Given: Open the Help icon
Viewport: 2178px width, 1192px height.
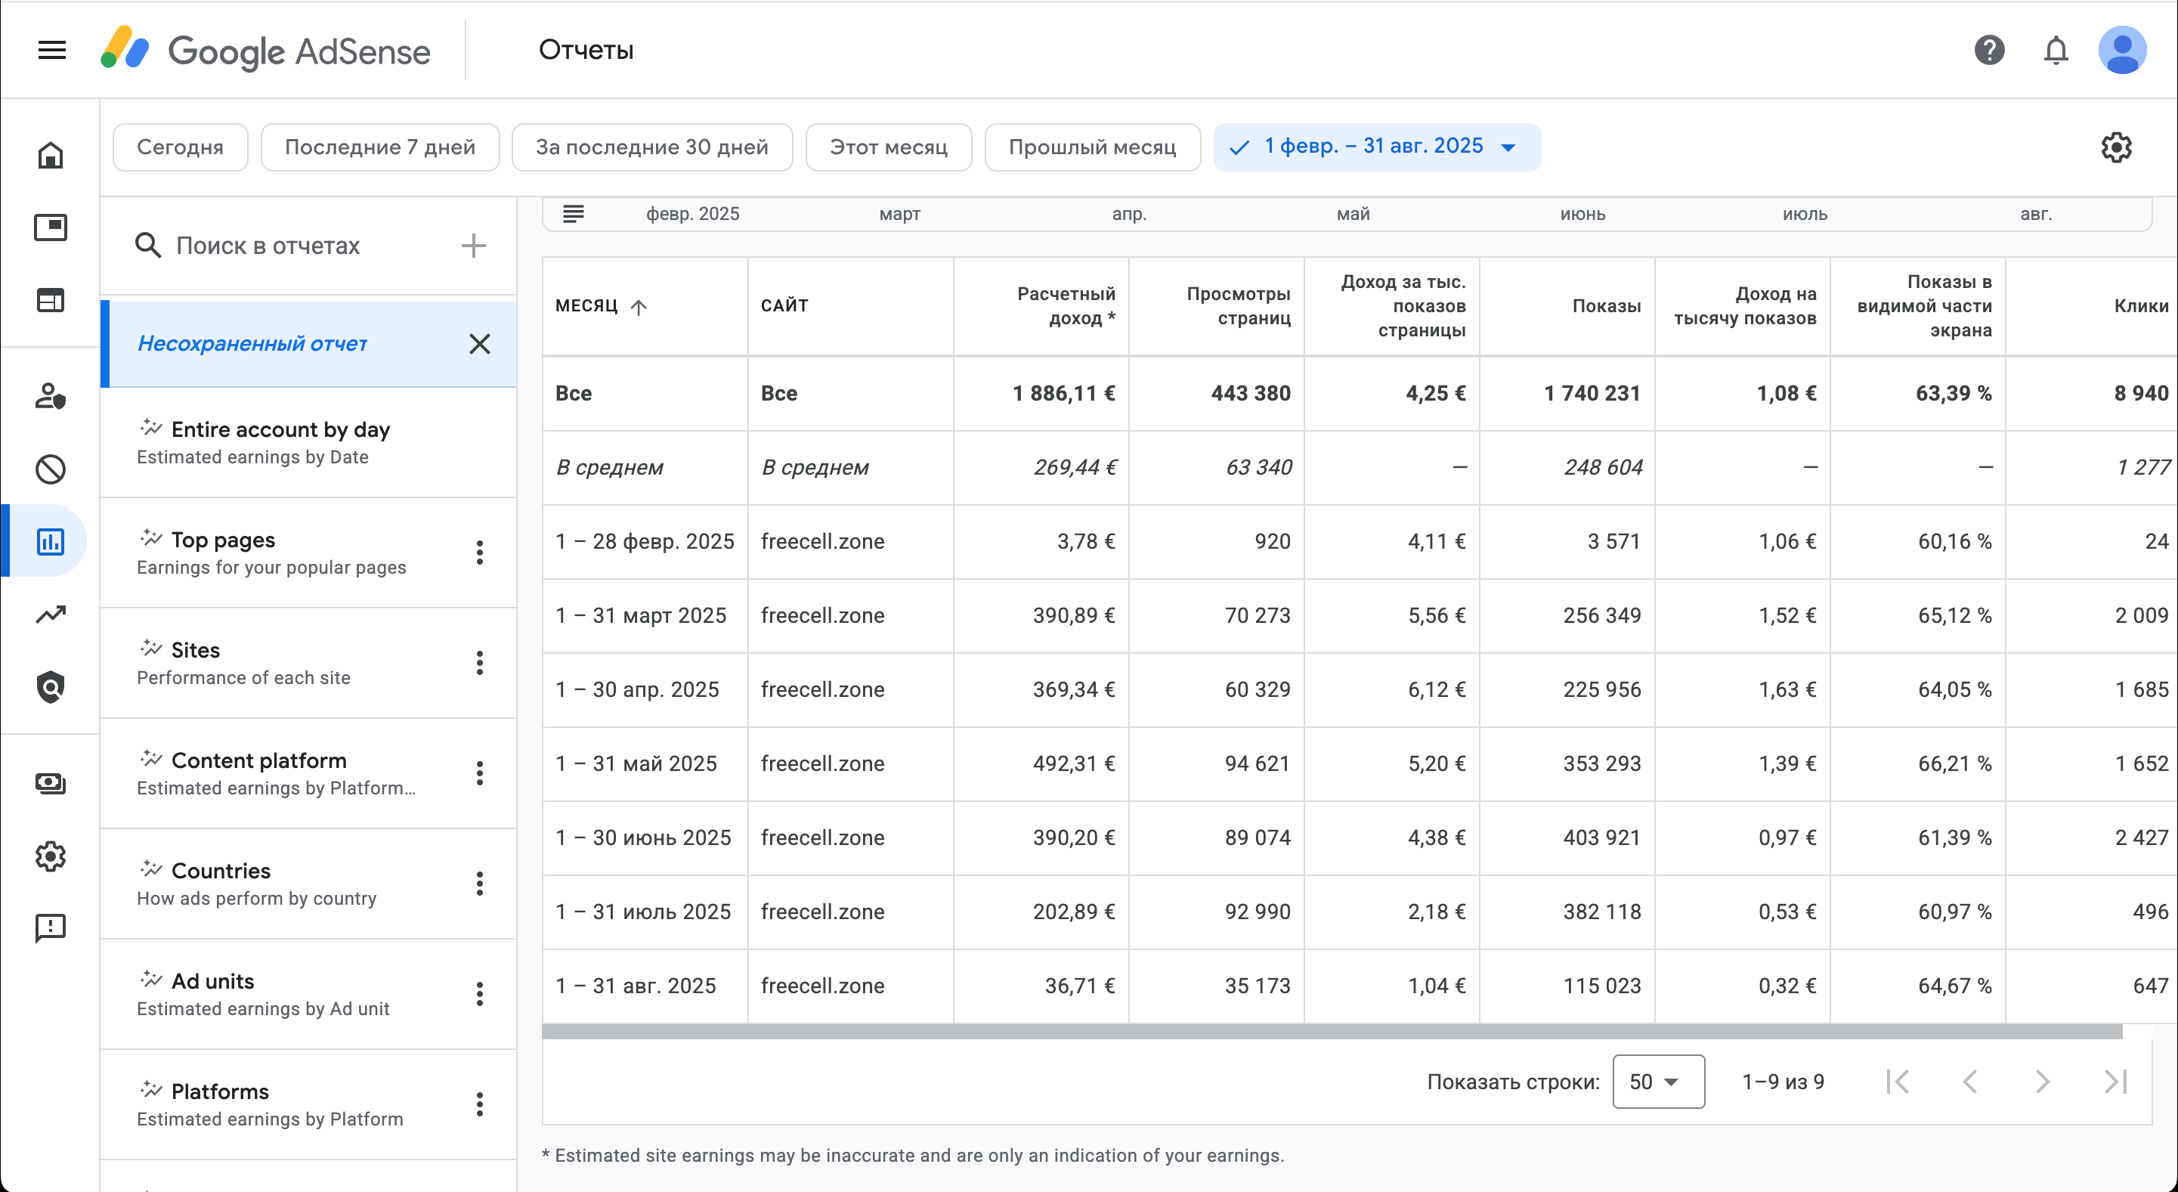Looking at the screenshot, I should click(x=1988, y=50).
